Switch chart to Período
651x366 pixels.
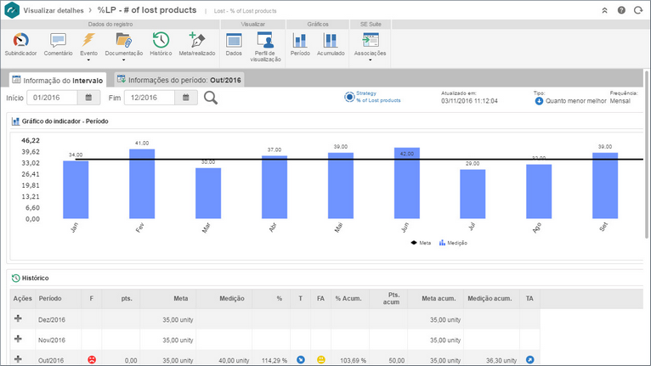[300, 44]
